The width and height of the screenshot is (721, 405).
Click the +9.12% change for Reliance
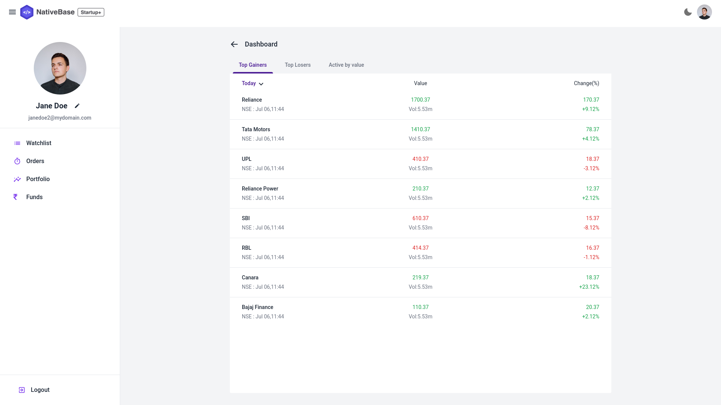(x=591, y=109)
